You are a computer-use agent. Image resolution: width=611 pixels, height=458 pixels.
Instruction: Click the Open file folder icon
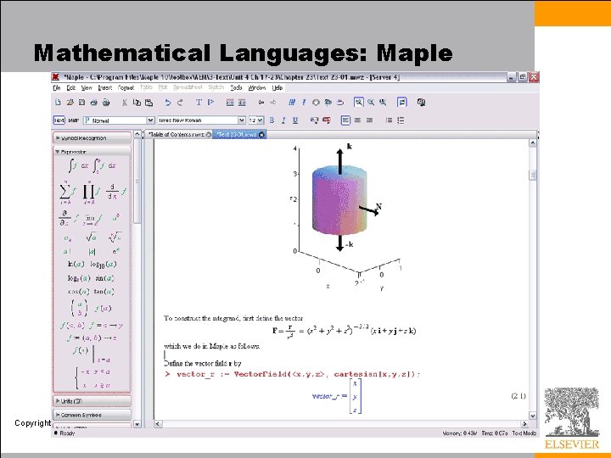point(70,103)
